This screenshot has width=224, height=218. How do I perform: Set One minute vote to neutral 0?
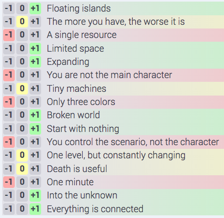click(22, 182)
